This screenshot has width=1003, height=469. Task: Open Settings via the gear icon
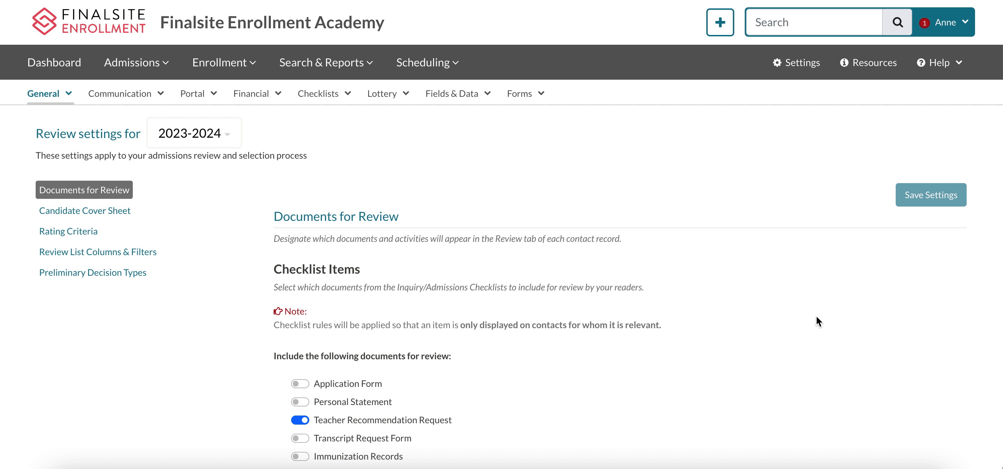pyautogui.click(x=777, y=63)
